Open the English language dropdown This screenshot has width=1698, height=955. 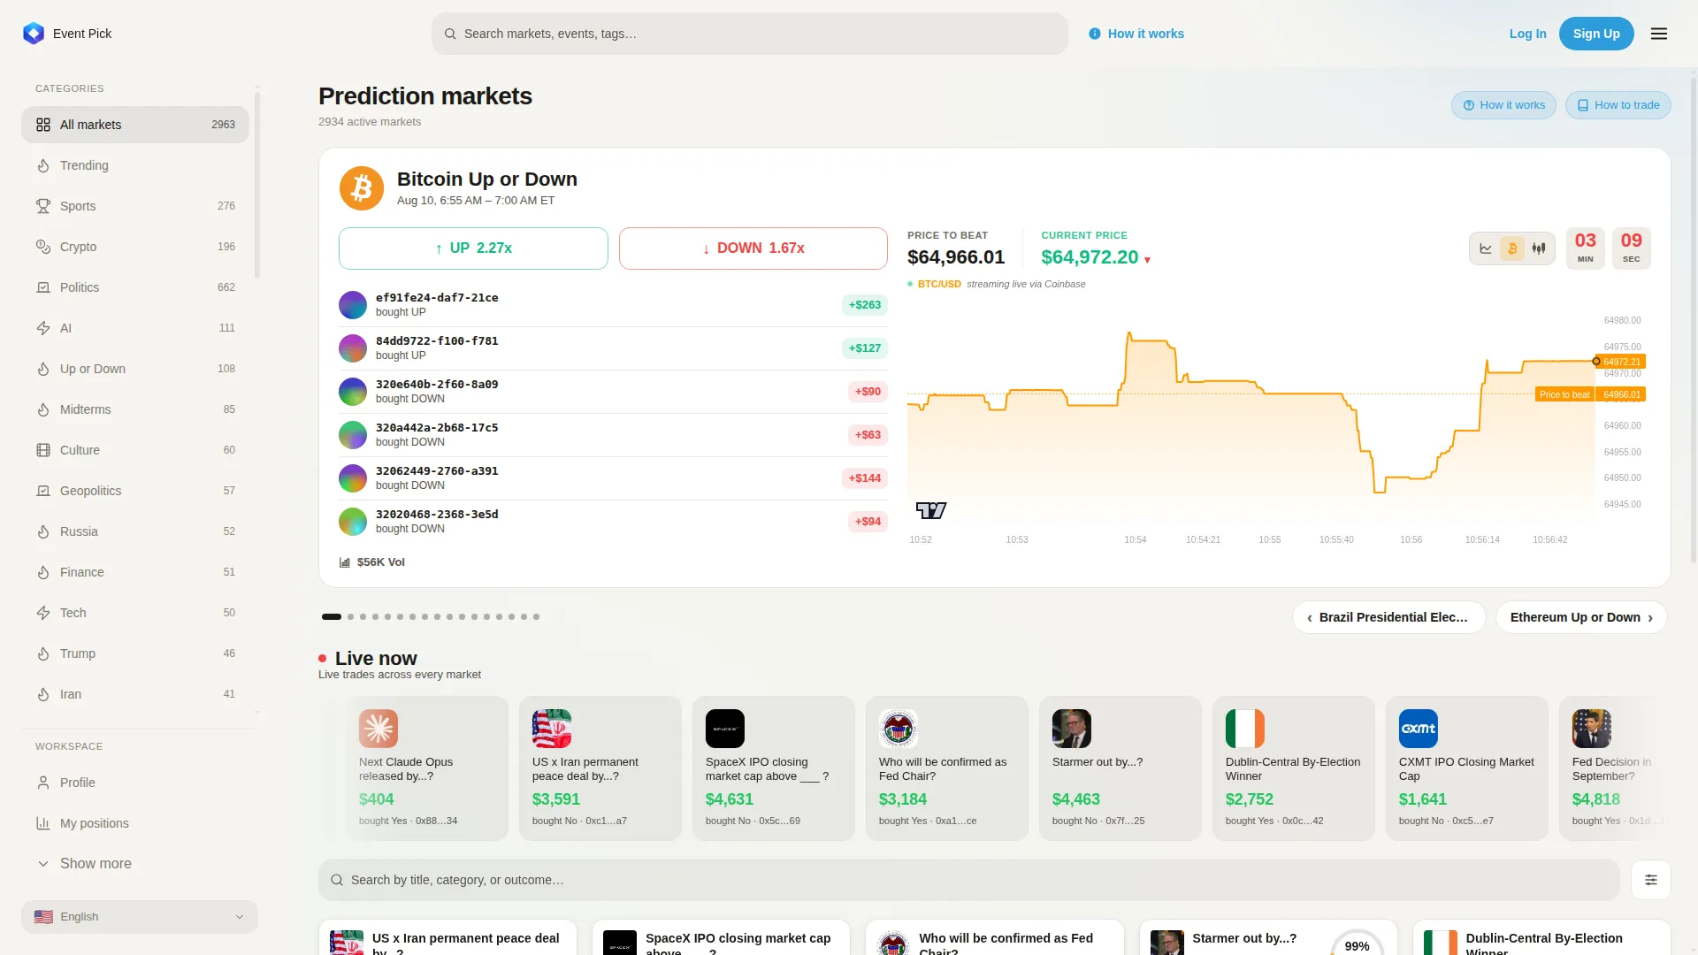click(140, 917)
